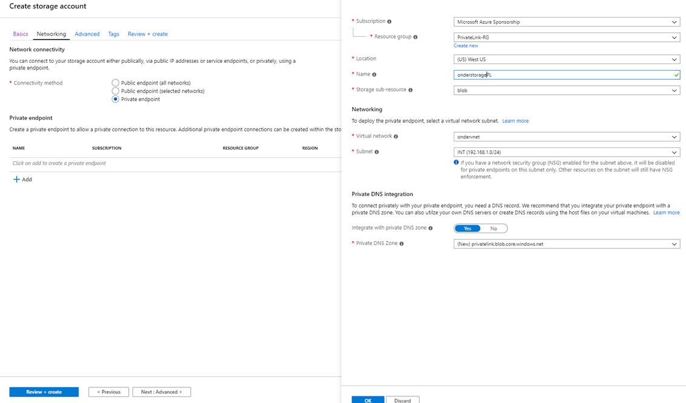686x403 pixels.
Task: Open the Subscription dropdown
Action: click(566, 22)
